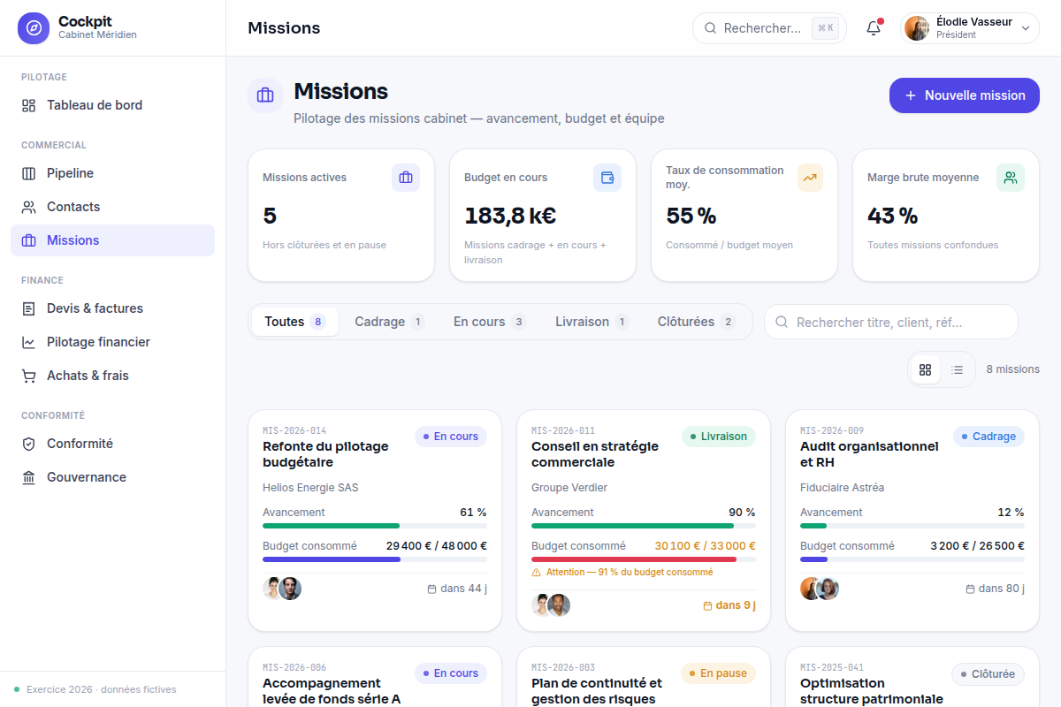This screenshot has width=1061, height=707.
Task: Click Clôturée badge on MIS-2025-041
Action: pyautogui.click(x=988, y=673)
